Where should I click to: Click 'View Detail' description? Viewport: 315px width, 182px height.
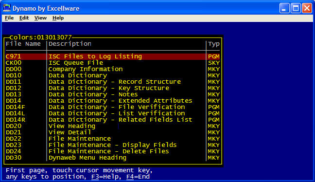click(x=70, y=132)
